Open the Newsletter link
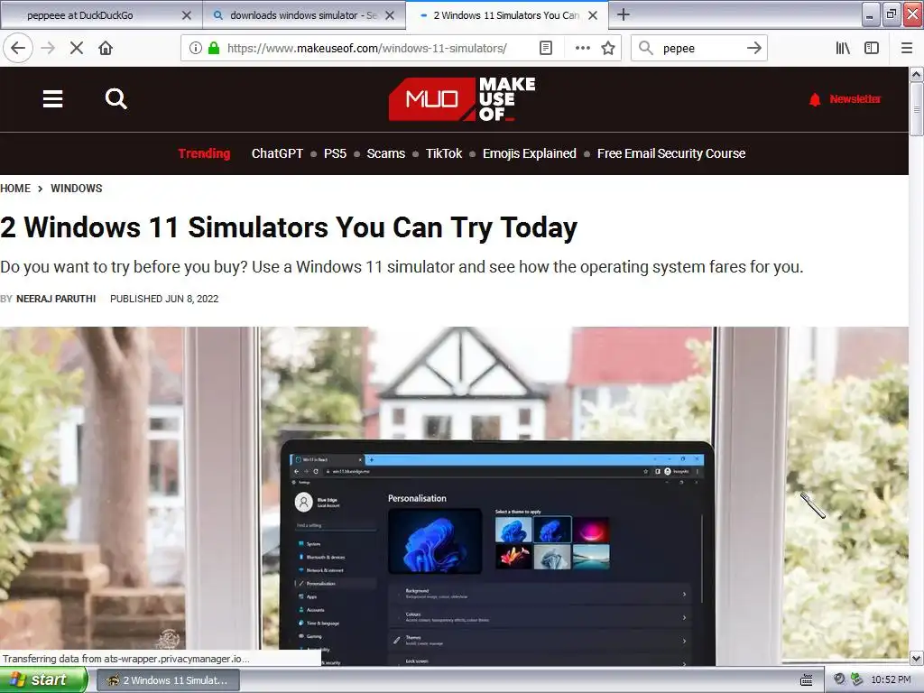Viewport: 924px width, 693px height. pyautogui.click(x=855, y=99)
